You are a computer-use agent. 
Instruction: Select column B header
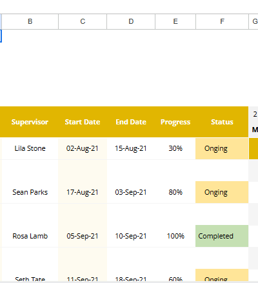30,21
